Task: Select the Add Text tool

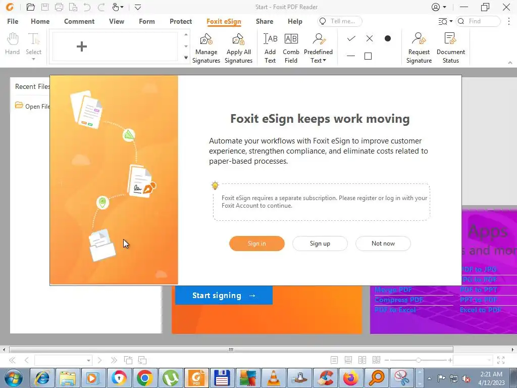Action: click(270, 48)
